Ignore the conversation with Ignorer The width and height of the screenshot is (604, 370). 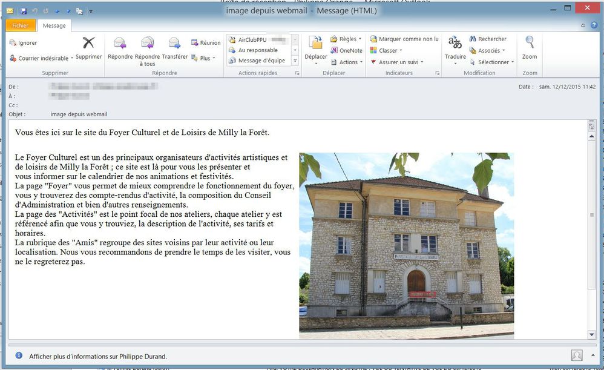point(23,43)
